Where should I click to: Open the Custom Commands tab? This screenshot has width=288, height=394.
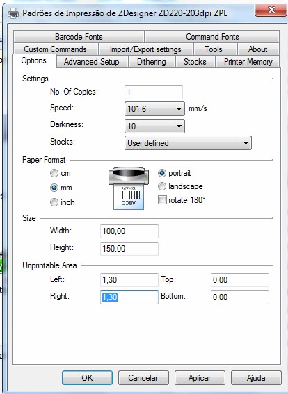click(56, 49)
